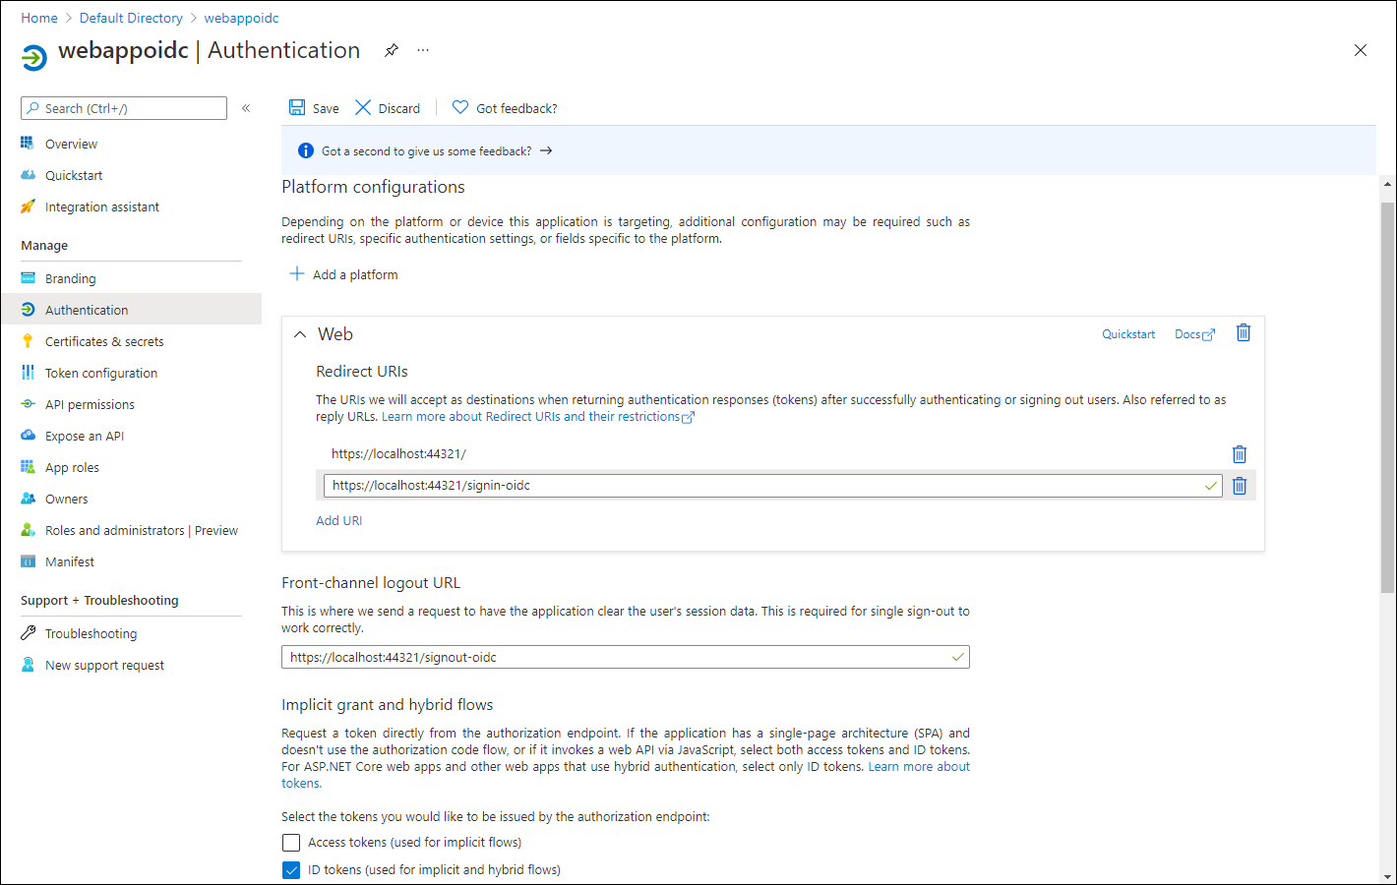
Task: Click the Branding icon in sidebar
Action: (x=28, y=278)
